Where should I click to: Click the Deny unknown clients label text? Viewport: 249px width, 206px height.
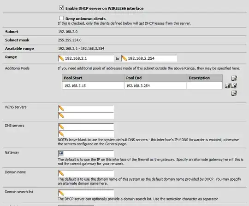tap(85, 19)
